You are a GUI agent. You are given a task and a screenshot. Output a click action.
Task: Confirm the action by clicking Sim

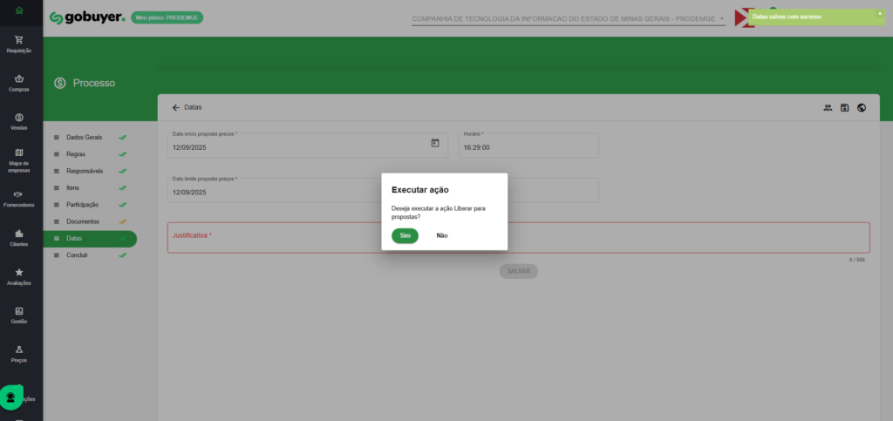point(405,235)
